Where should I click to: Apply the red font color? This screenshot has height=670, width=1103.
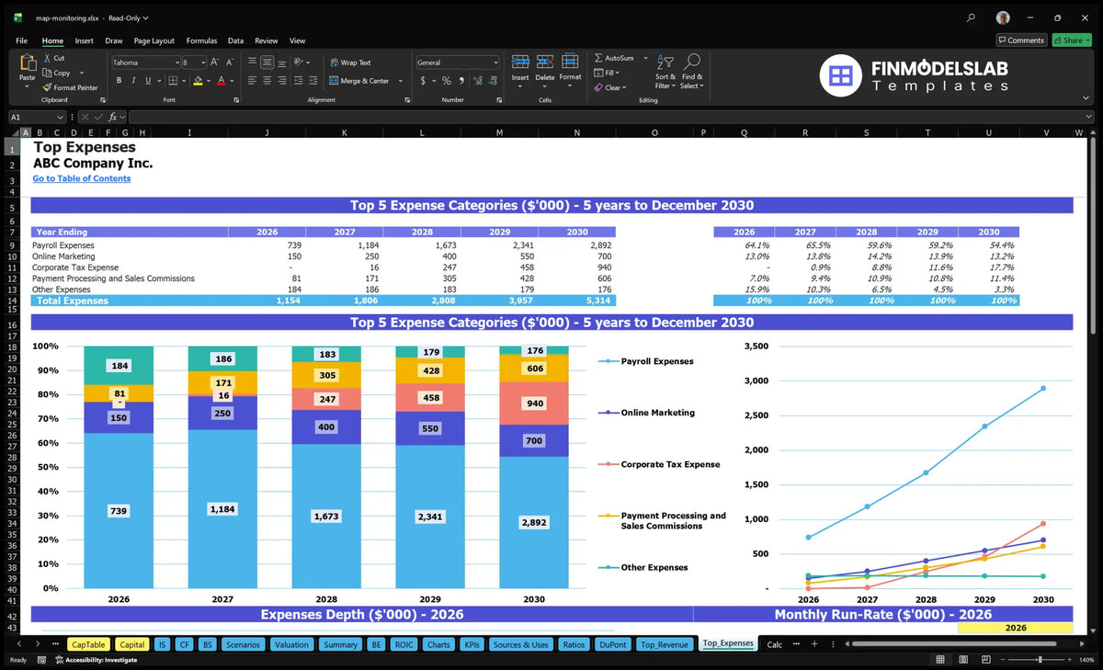pos(221,81)
